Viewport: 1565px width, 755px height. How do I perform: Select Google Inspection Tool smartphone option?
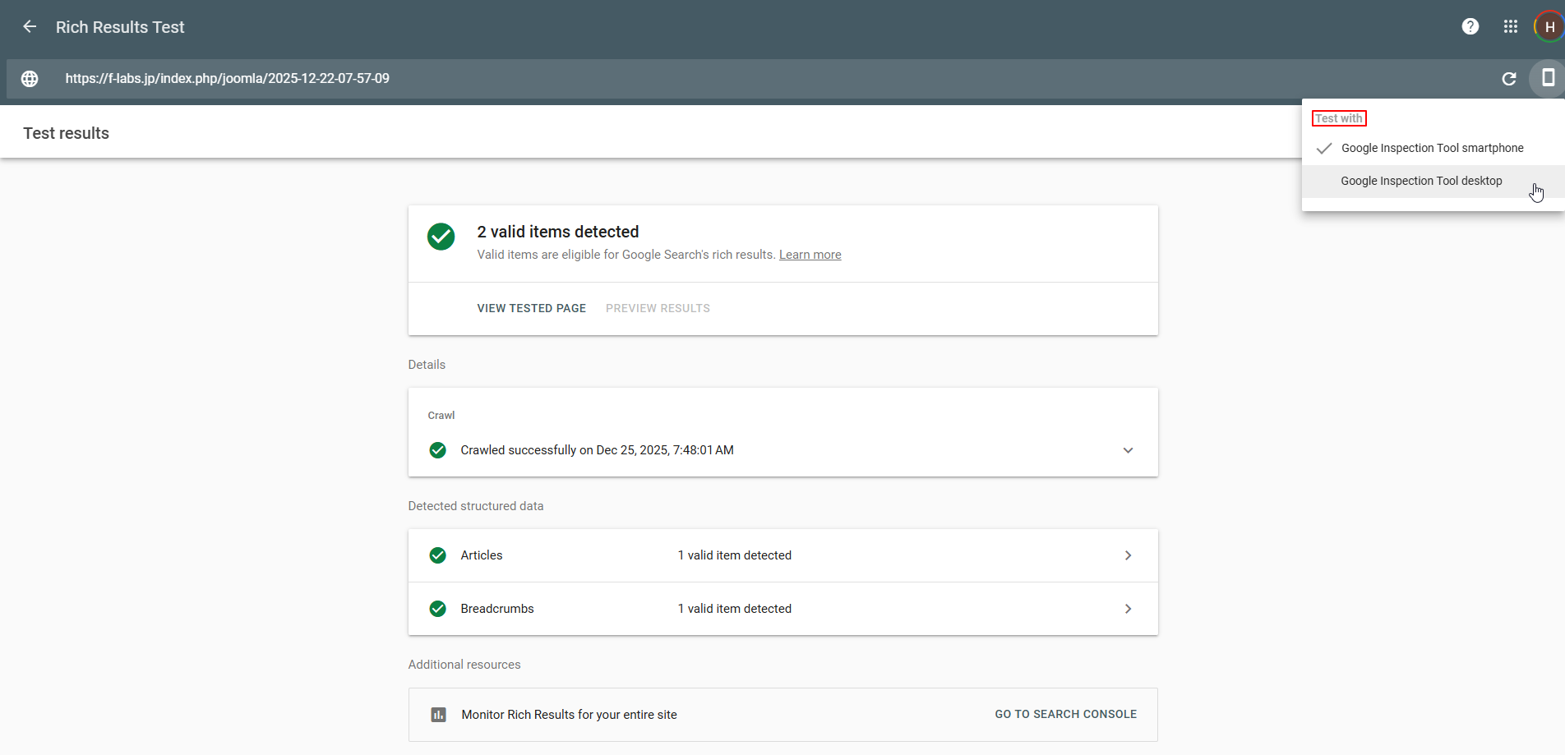click(1432, 149)
